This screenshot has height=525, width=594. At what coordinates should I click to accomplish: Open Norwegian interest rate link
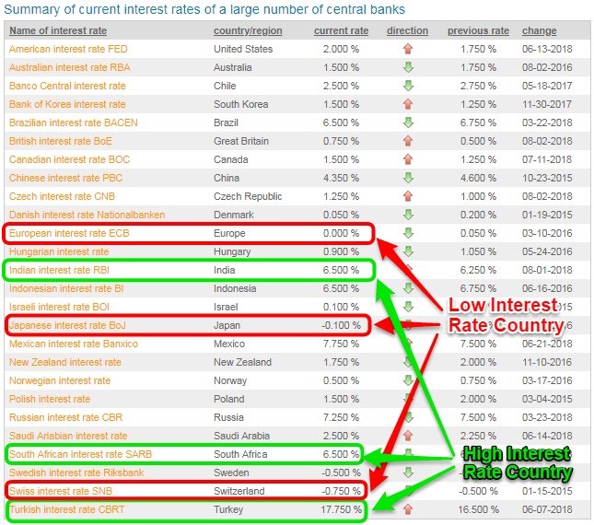coord(60,380)
